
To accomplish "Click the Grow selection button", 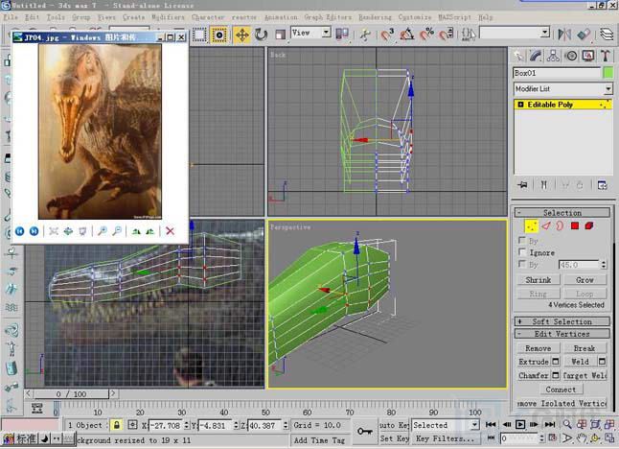I will point(585,280).
